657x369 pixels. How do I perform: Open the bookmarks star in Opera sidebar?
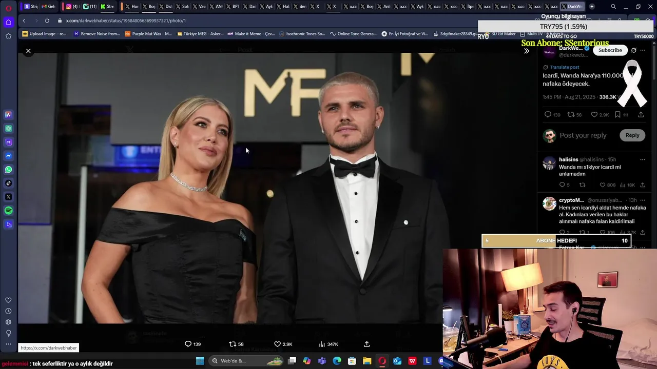tap(9, 36)
